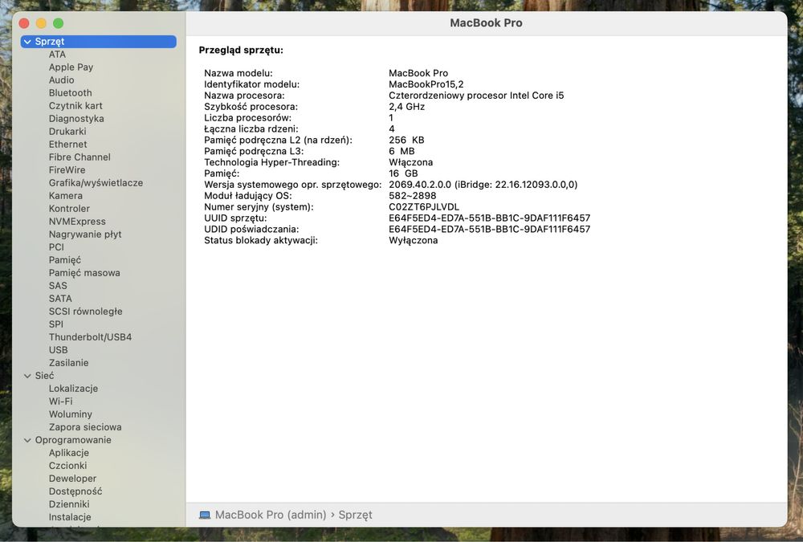
Task: Open Pamięć masowa entry
Action: (84, 273)
